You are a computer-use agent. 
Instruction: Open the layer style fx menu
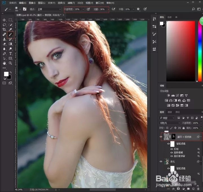pos(173,189)
